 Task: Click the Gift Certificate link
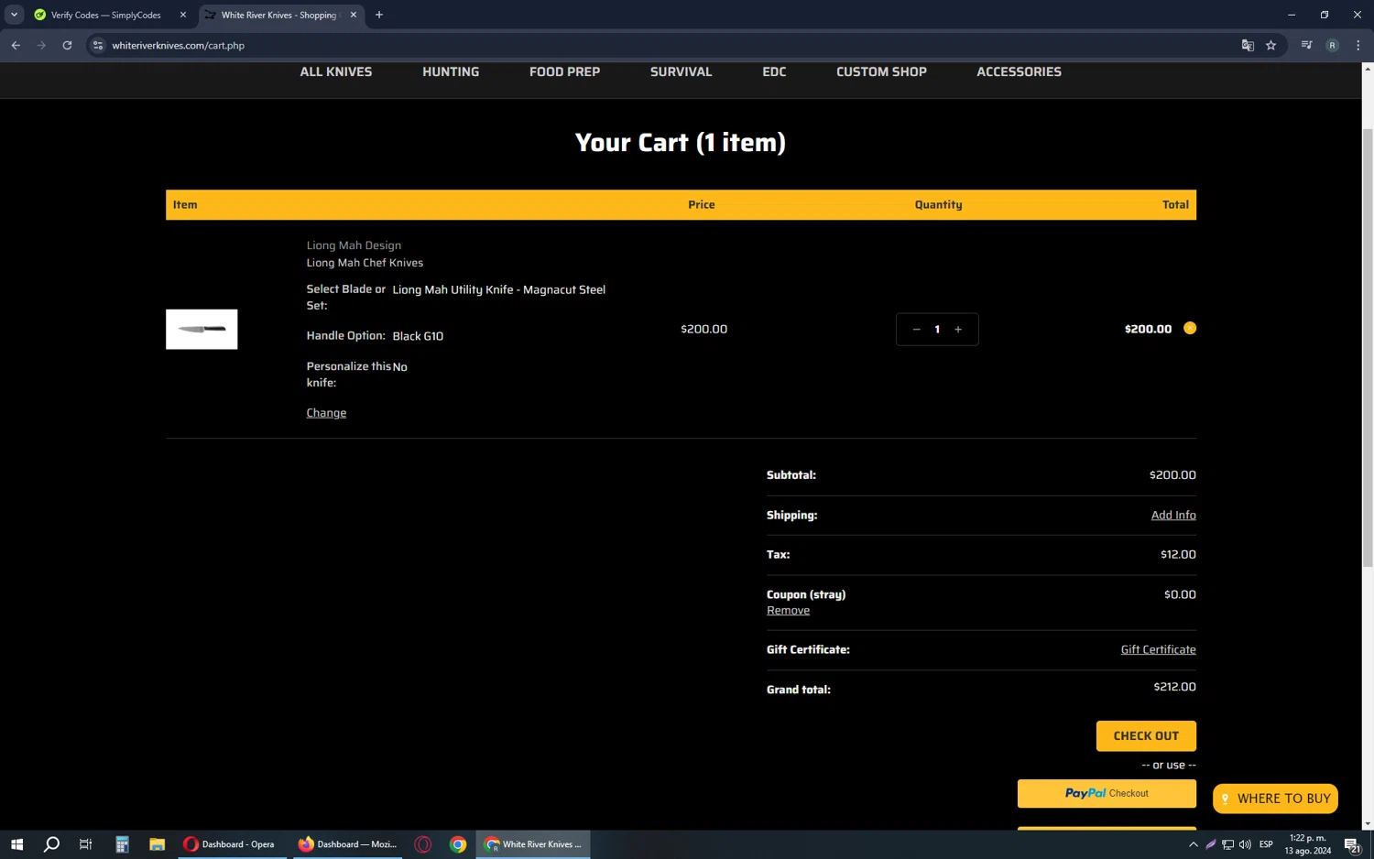pyautogui.click(x=1158, y=650)
